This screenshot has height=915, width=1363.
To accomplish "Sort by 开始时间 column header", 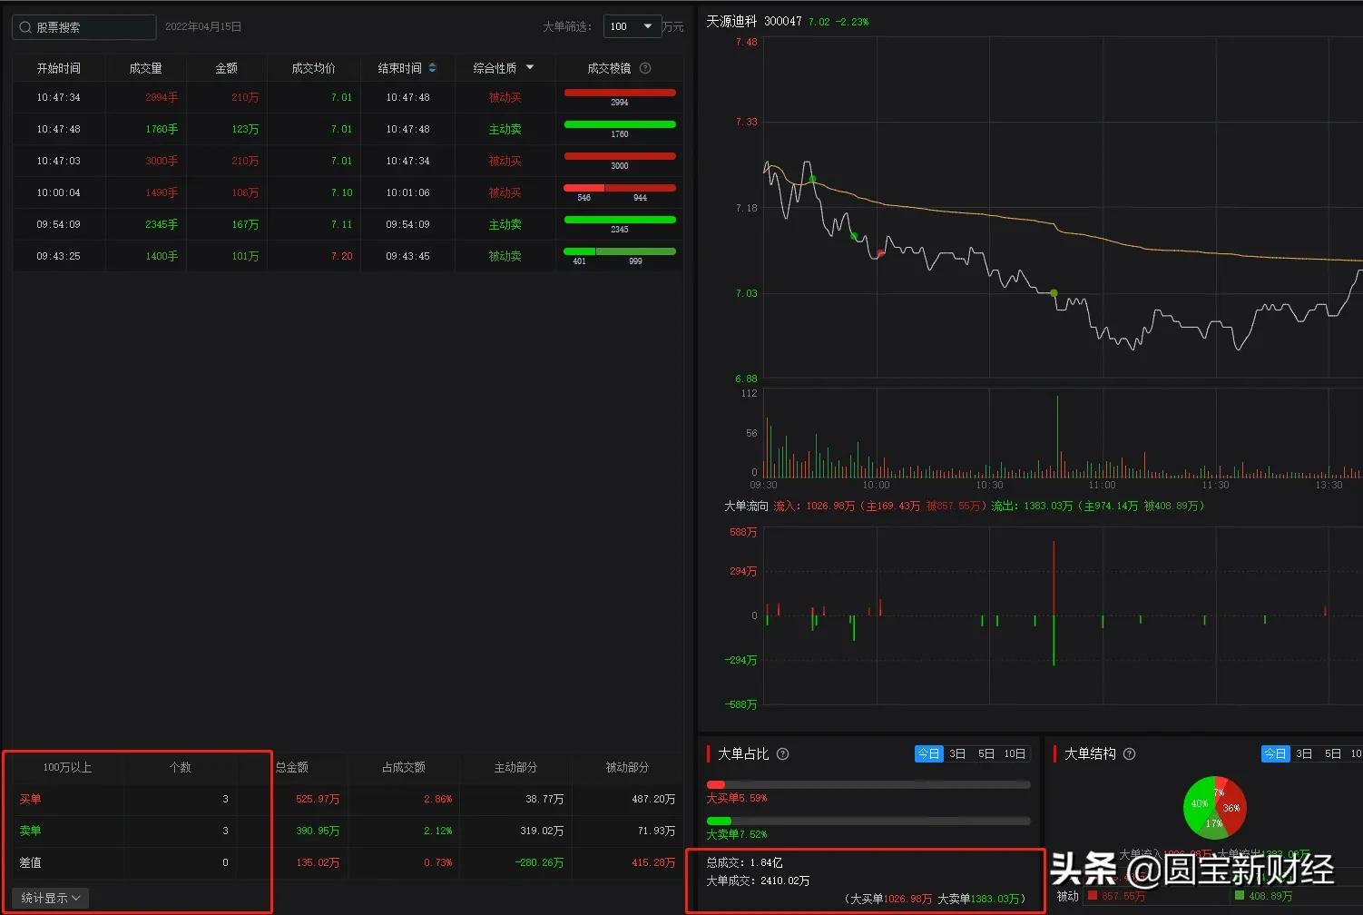I will (59, 68).
